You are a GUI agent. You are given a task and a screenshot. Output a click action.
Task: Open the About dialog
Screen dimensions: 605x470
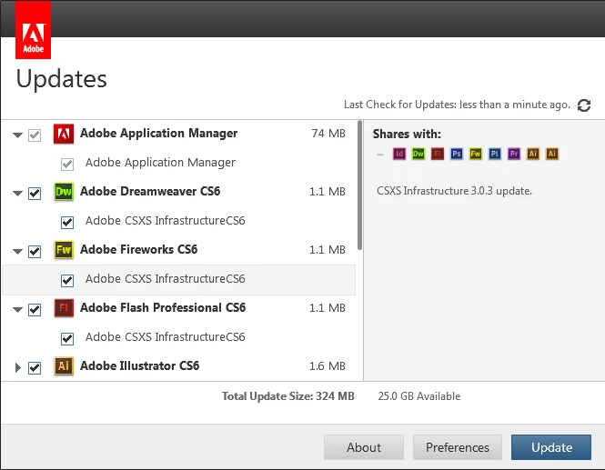(x=364, y=447)
